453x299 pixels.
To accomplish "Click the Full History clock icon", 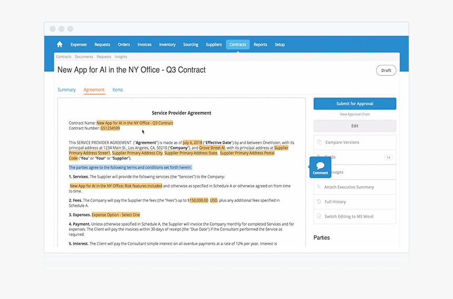I will click(319, 202).
